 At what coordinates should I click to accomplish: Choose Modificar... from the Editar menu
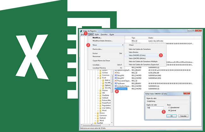[x=106, y=38]
